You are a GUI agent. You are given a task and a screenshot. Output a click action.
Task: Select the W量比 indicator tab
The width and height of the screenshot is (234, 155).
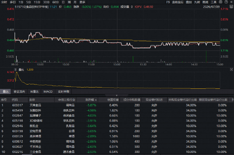[34, 92]
